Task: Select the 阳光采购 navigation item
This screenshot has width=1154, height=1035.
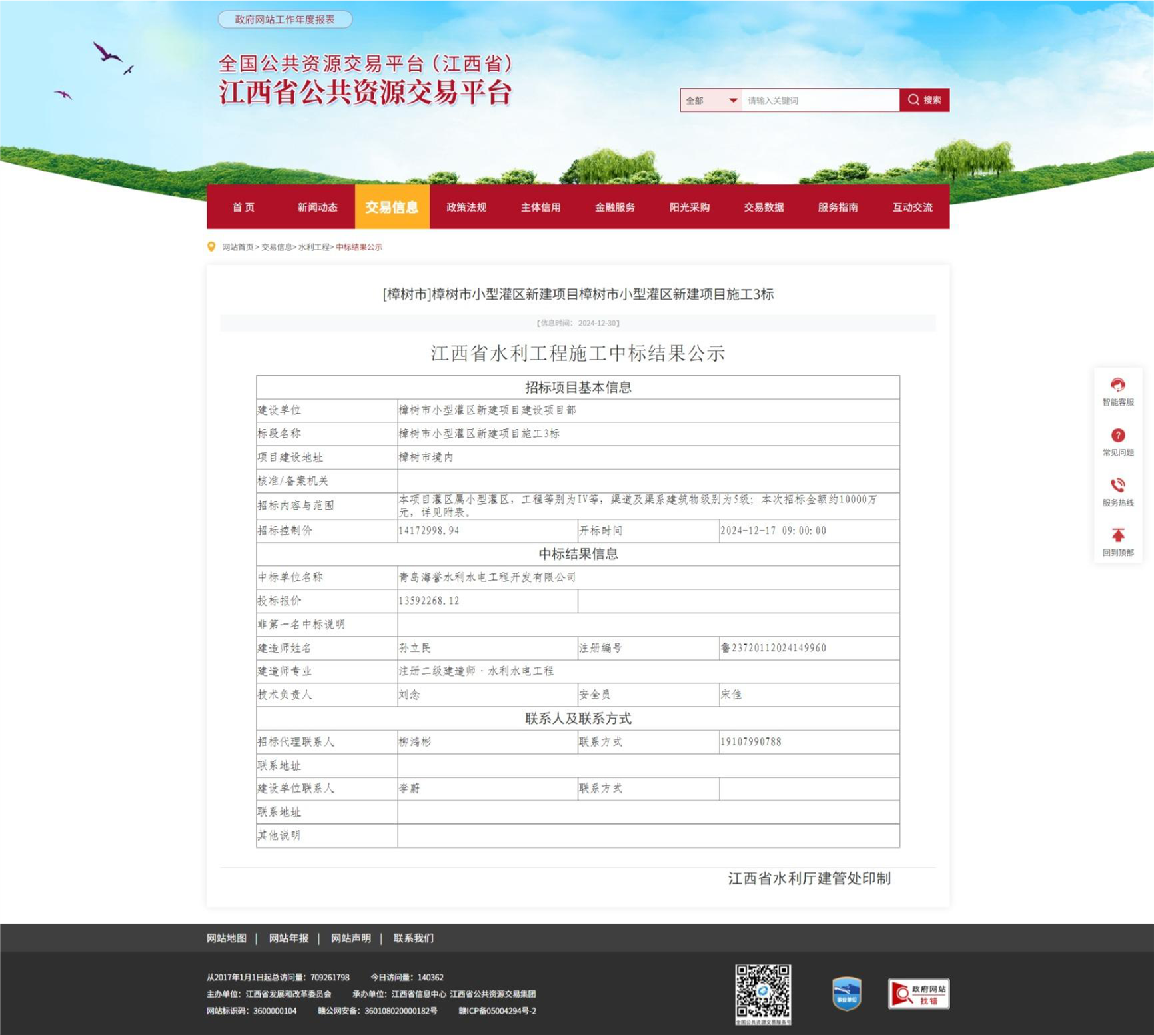Action: point(689,208)
